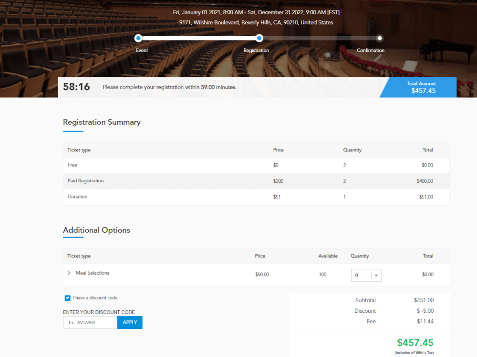
Task: Click the Discount $ -5.00 amount
Action: click(425, 311)
